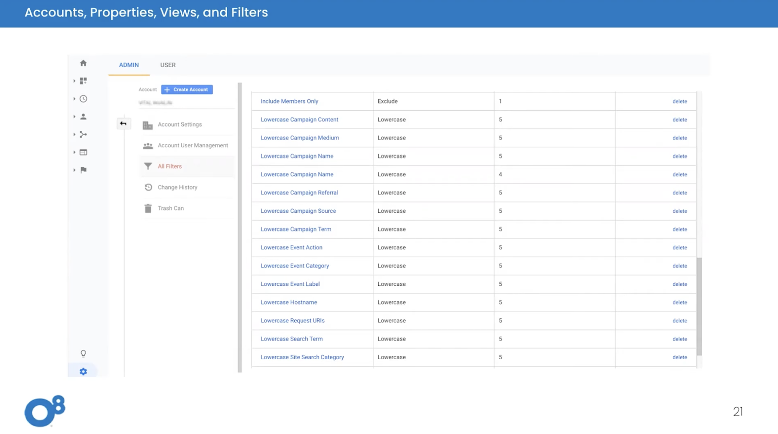This screenshot has width=778, height=434.
Task: Click the back arrow button
Action: pyautogui.click(x=124, y=123)
